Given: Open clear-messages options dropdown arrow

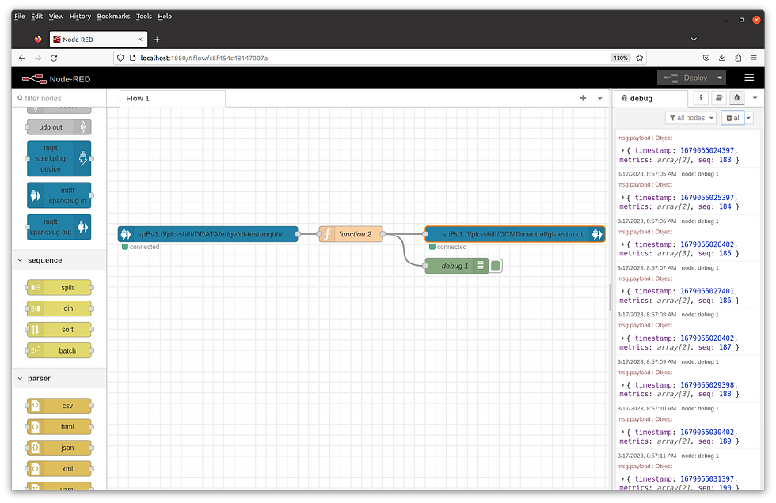Looking at the screenshot, I should click(748, 118).
